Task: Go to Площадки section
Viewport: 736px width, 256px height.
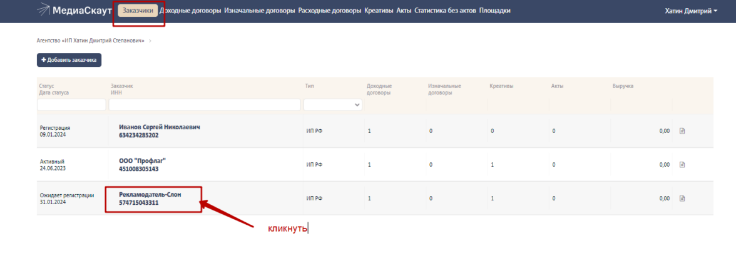Action: (x=494, y=11)
